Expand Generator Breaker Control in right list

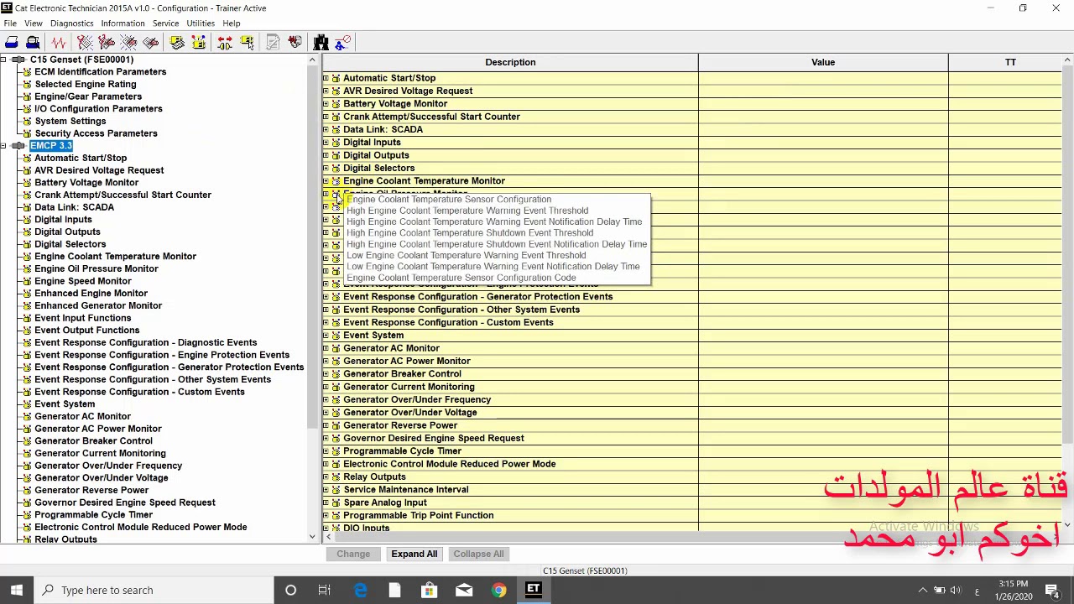(x=326, y=374)
